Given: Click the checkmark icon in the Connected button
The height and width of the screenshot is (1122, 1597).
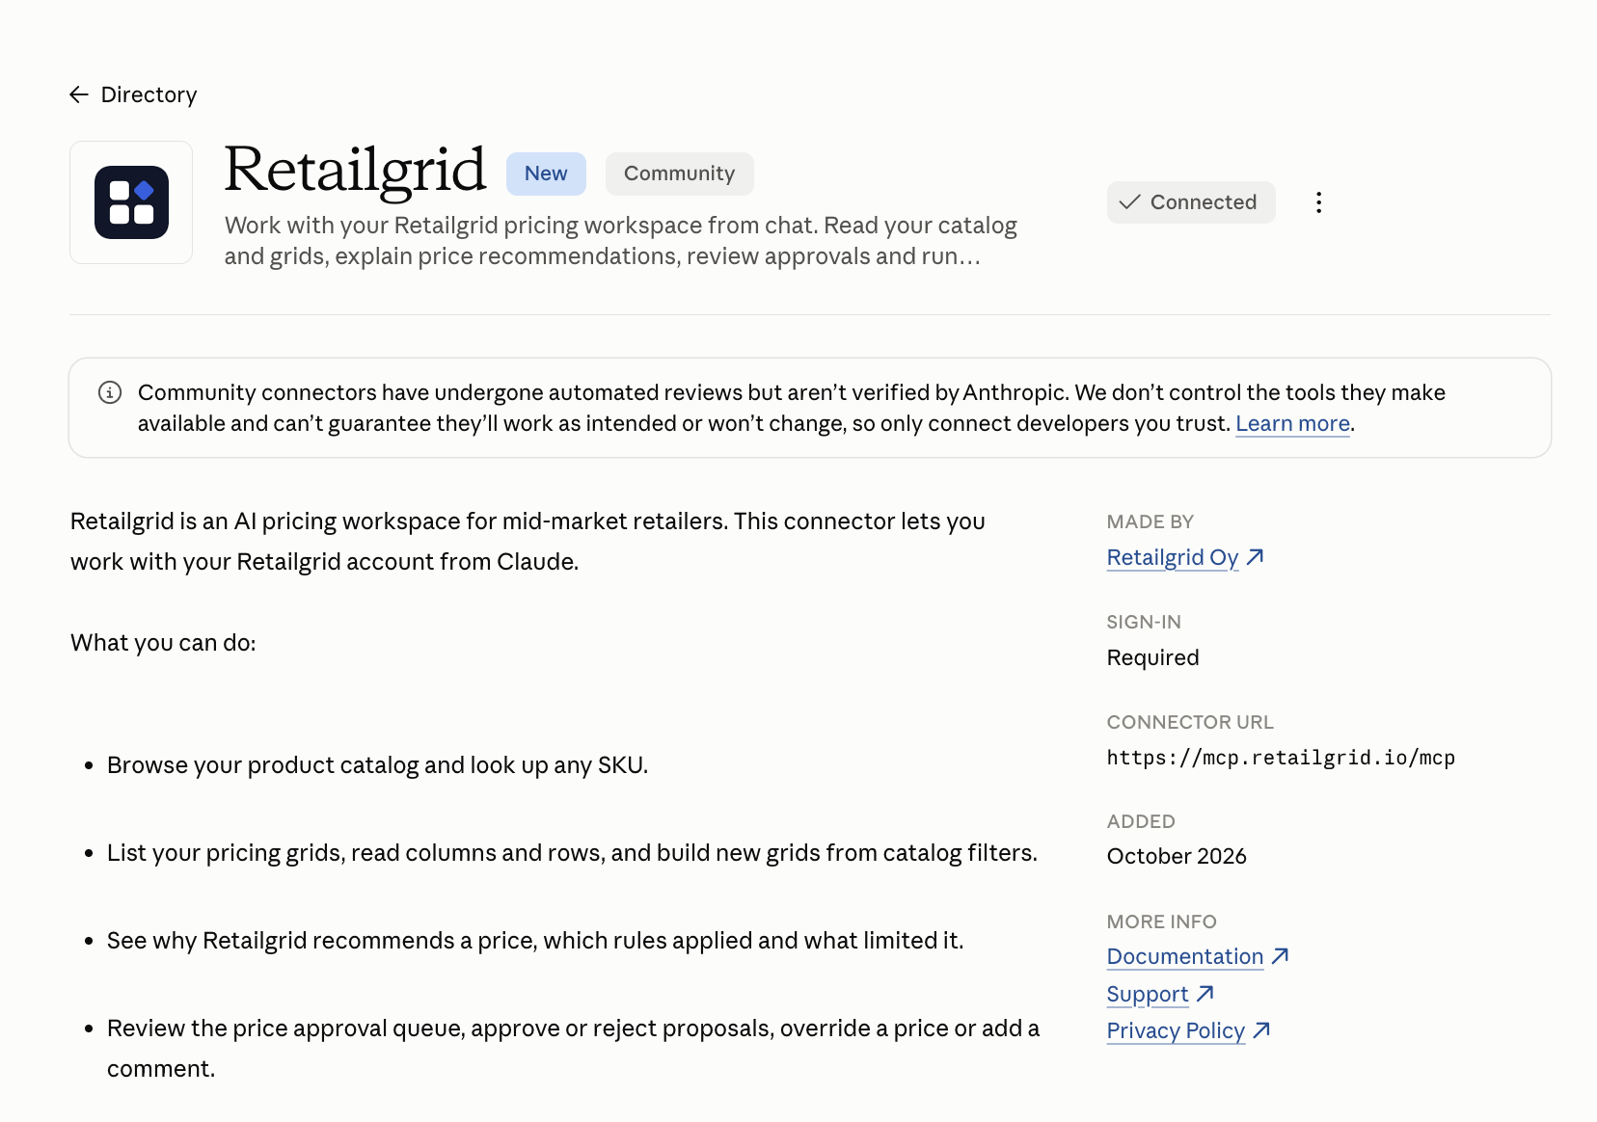Looking at the screenshot, I should point(1129,202).
